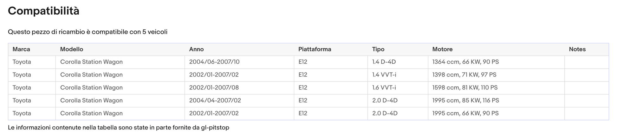Click the 2004/04-2007/02 year cell

point(239,100)
